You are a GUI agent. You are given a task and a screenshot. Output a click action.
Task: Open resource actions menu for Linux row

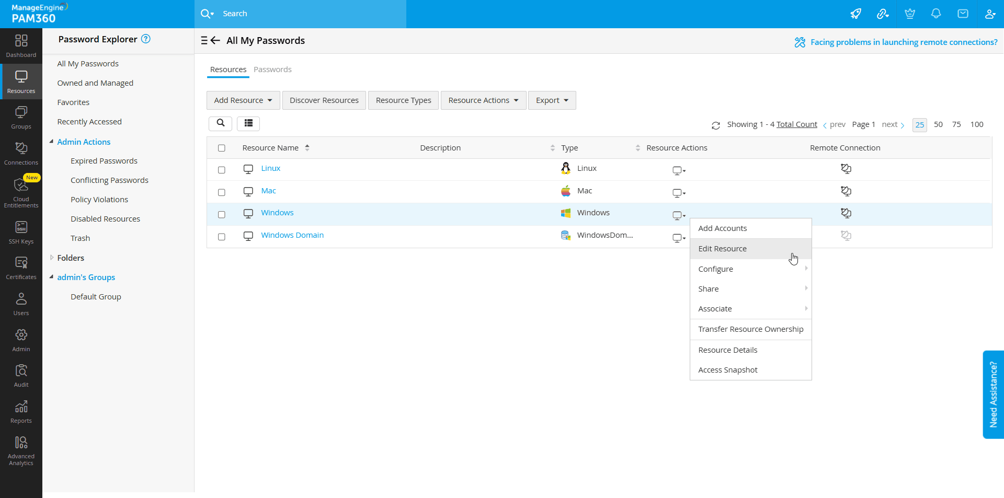point(679,170)
